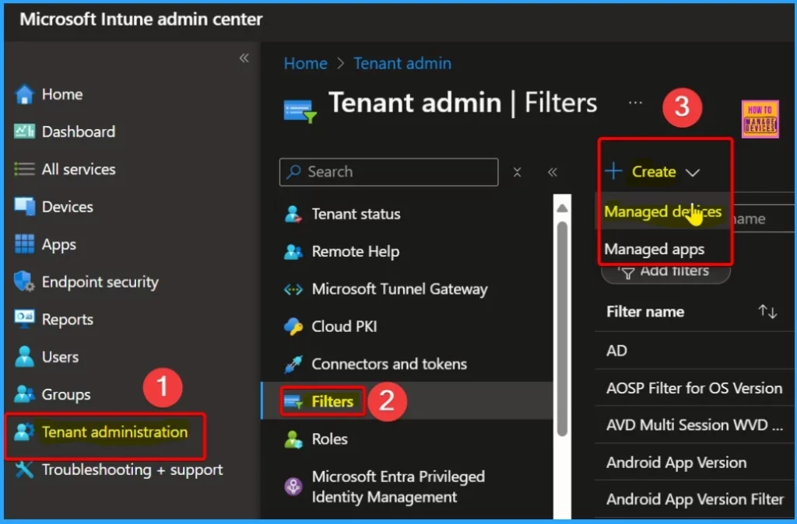The width and height of the screenshot is (797, 524).
Task: Click the Tenant status icon
Action: click(293, 215)
